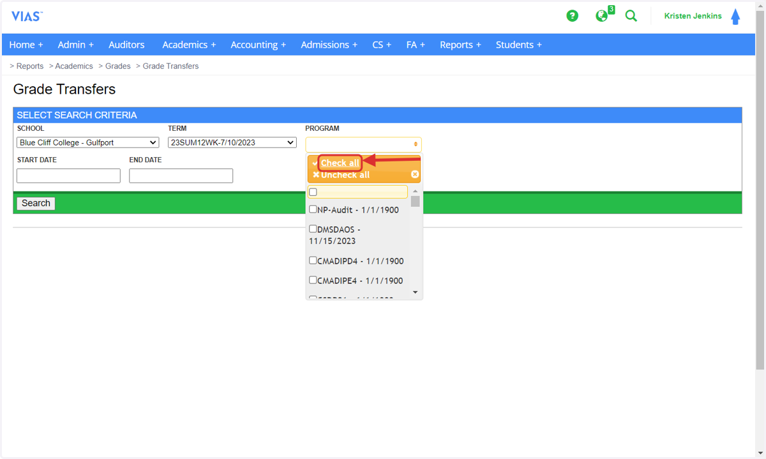Focus the Start Date input field
The height and width of the screenshot is (459, 766).
point(68,176)
